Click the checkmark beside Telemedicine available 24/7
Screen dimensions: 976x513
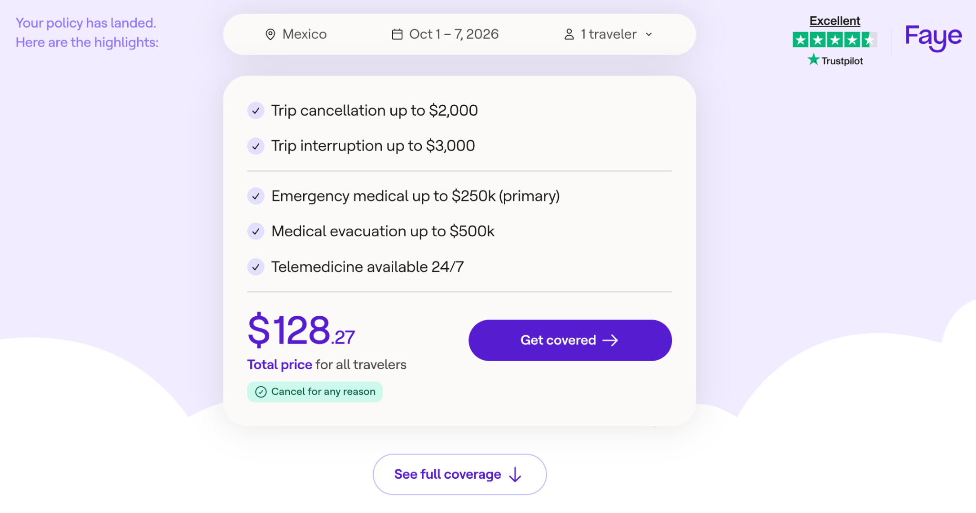pos(256,267)
